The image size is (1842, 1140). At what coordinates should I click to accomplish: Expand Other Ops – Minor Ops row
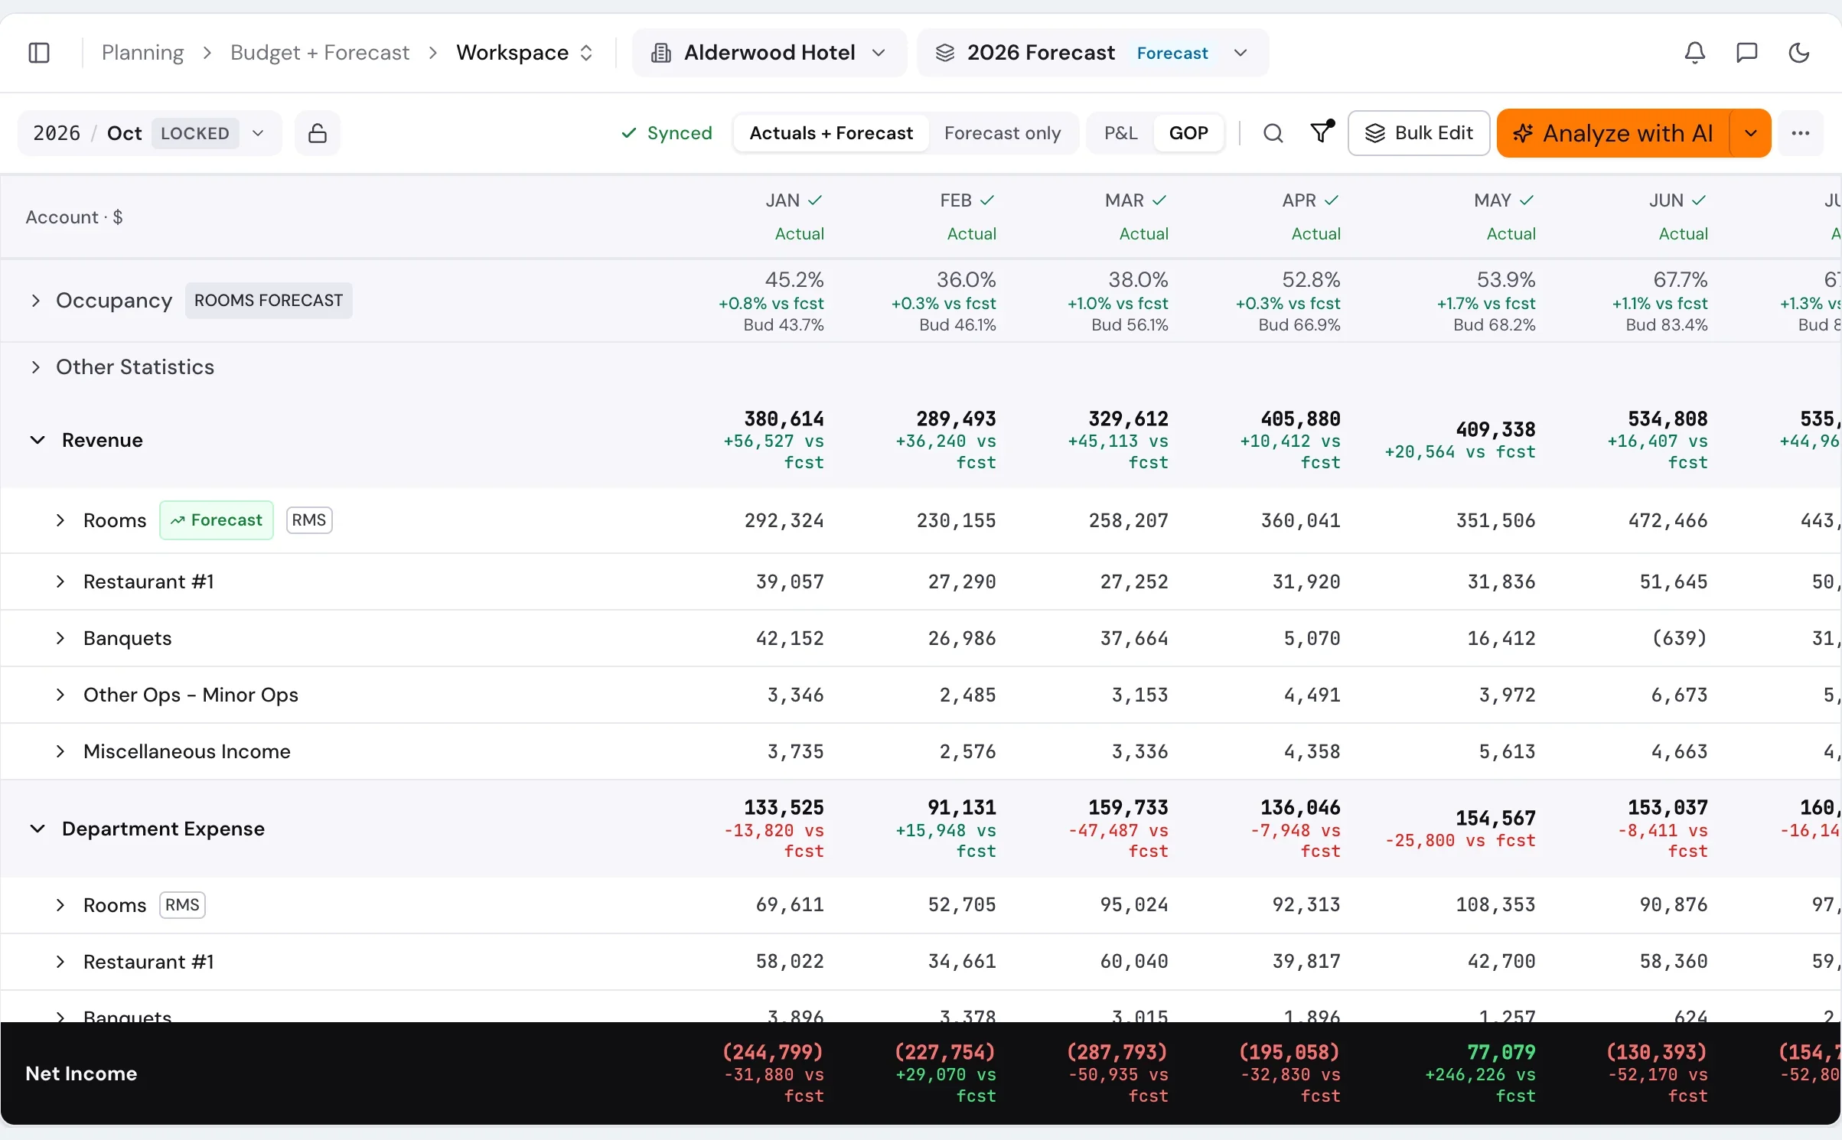click(x=60, y=695)
